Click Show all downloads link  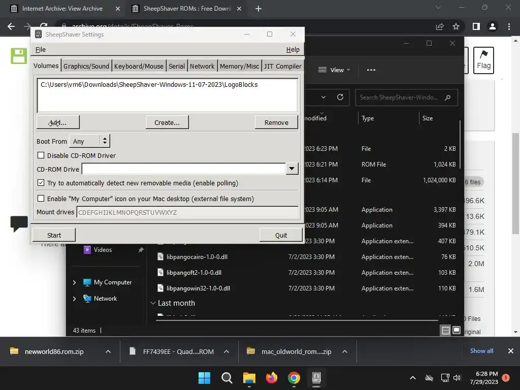click(481, 351)
